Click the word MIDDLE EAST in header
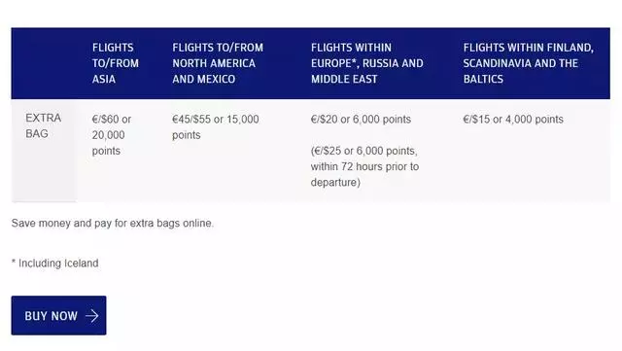The image size is (622, 351). (344, 79)
